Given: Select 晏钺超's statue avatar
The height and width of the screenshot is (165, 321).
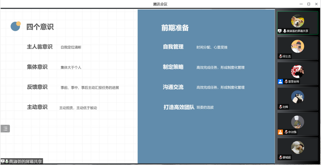Looking at the screenshot, I should coord(297,147).
